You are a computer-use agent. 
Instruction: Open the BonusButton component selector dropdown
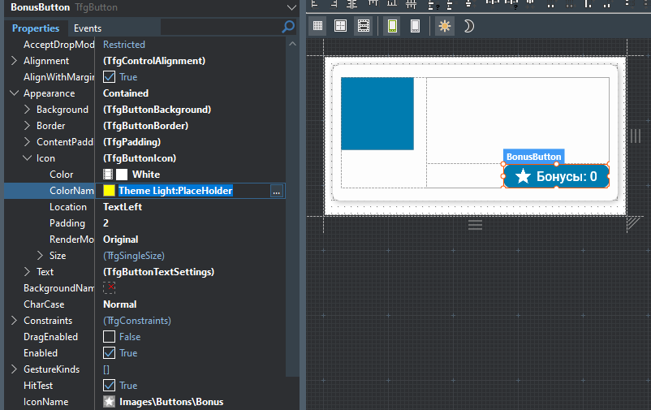[291, 7]
